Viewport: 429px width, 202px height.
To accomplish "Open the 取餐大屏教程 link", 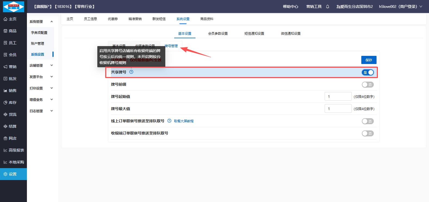I will click(x=184, y=121).
